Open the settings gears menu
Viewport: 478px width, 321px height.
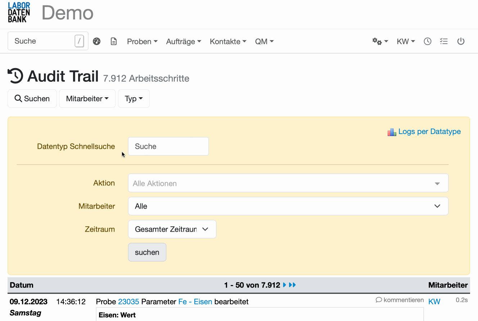[378, 41]
